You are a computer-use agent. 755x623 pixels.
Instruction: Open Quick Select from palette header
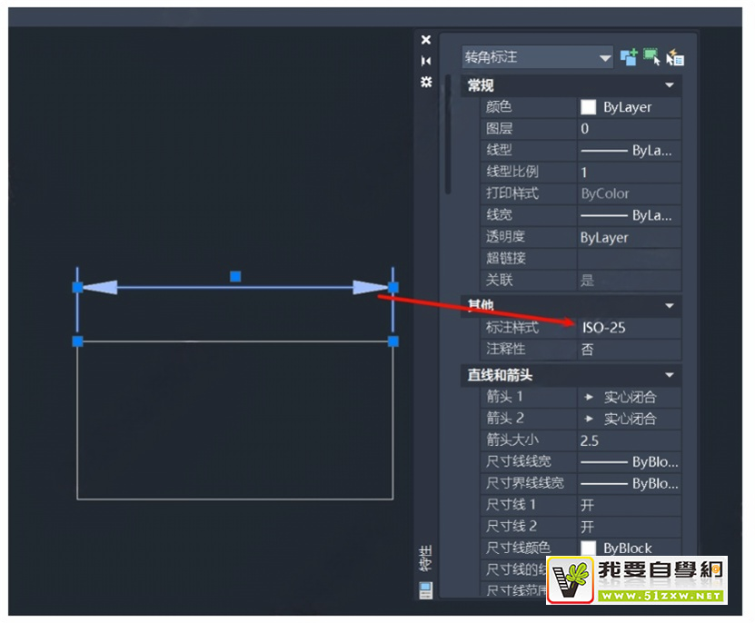coord(675,57)
